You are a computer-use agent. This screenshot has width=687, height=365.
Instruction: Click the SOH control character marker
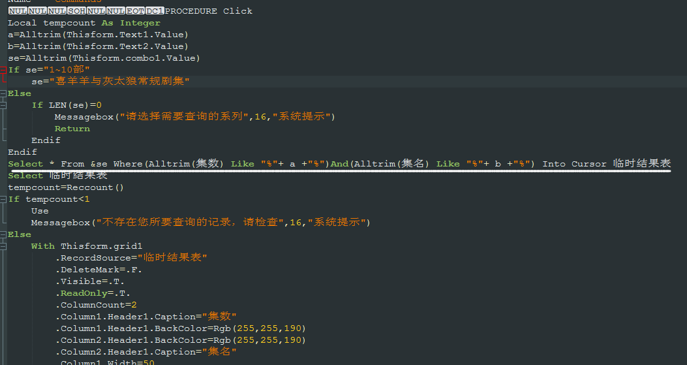pos(76,11)
